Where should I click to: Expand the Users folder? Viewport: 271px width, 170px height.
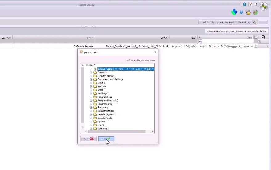(91, 125)
